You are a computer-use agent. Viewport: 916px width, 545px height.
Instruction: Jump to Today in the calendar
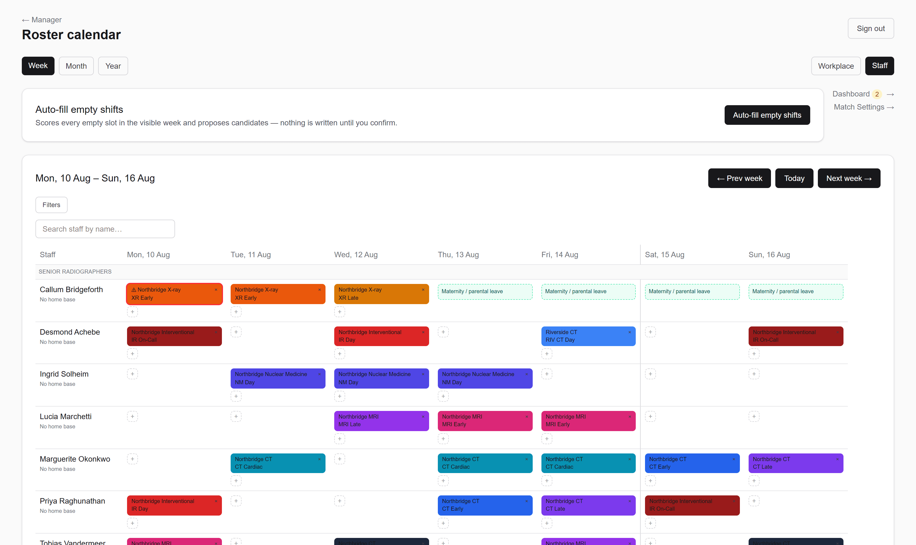pos(794,178)
